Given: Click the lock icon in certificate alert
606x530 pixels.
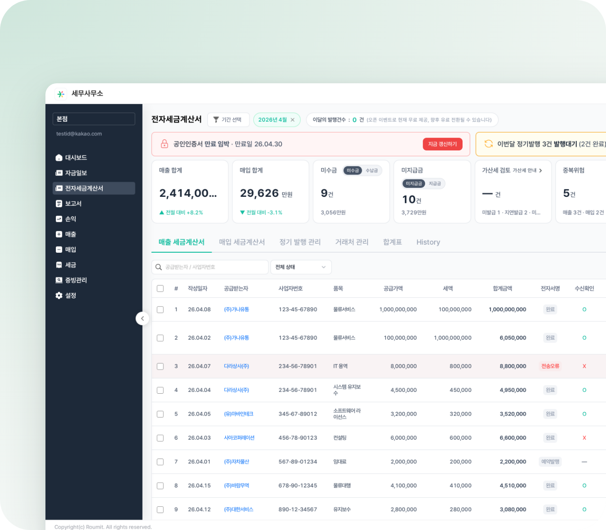Looking at the screenshot, I should click(x=164, y=144).
